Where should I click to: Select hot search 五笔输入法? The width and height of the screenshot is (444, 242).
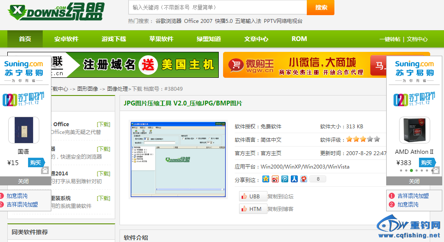[x=248, y=21]
